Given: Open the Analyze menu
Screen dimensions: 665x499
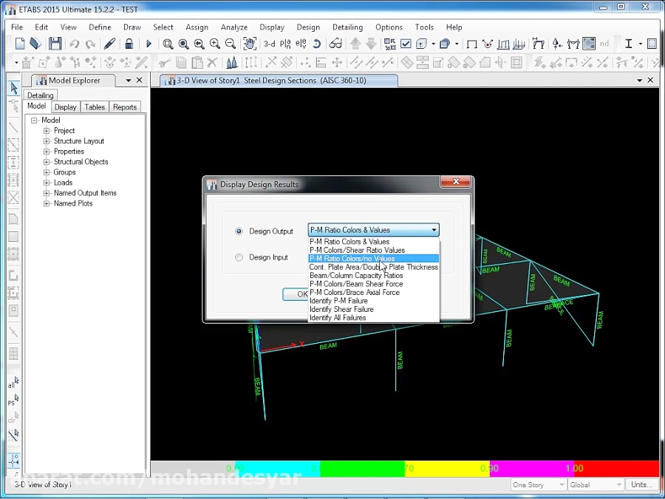Looking at the screenshot, I should coord(233,27).
